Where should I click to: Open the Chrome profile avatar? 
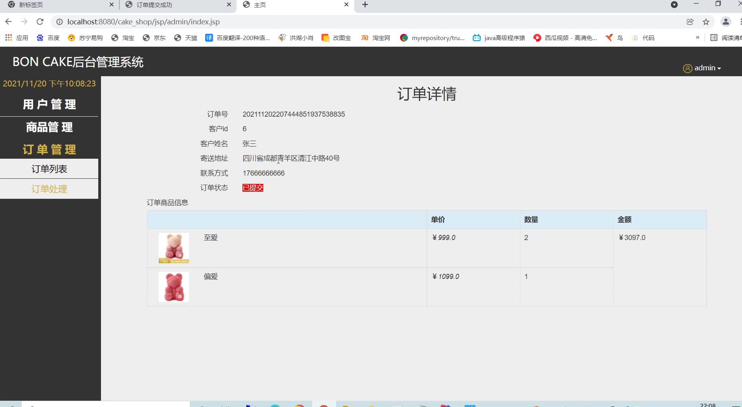pos(726,22)
